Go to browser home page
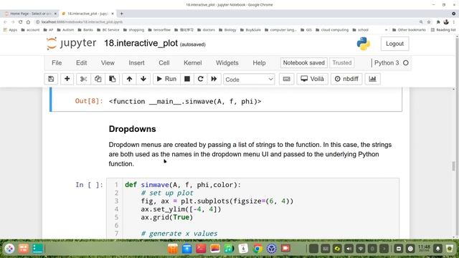This screenshot has width=459, height=258. pyautogui.click(x=28, y=22)
